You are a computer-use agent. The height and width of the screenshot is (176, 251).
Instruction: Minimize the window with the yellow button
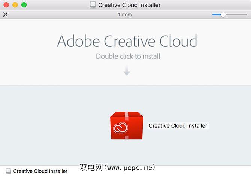tap(15, 5)
